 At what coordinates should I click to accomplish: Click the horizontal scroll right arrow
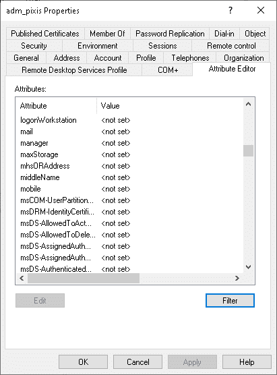tap(237, 278)
